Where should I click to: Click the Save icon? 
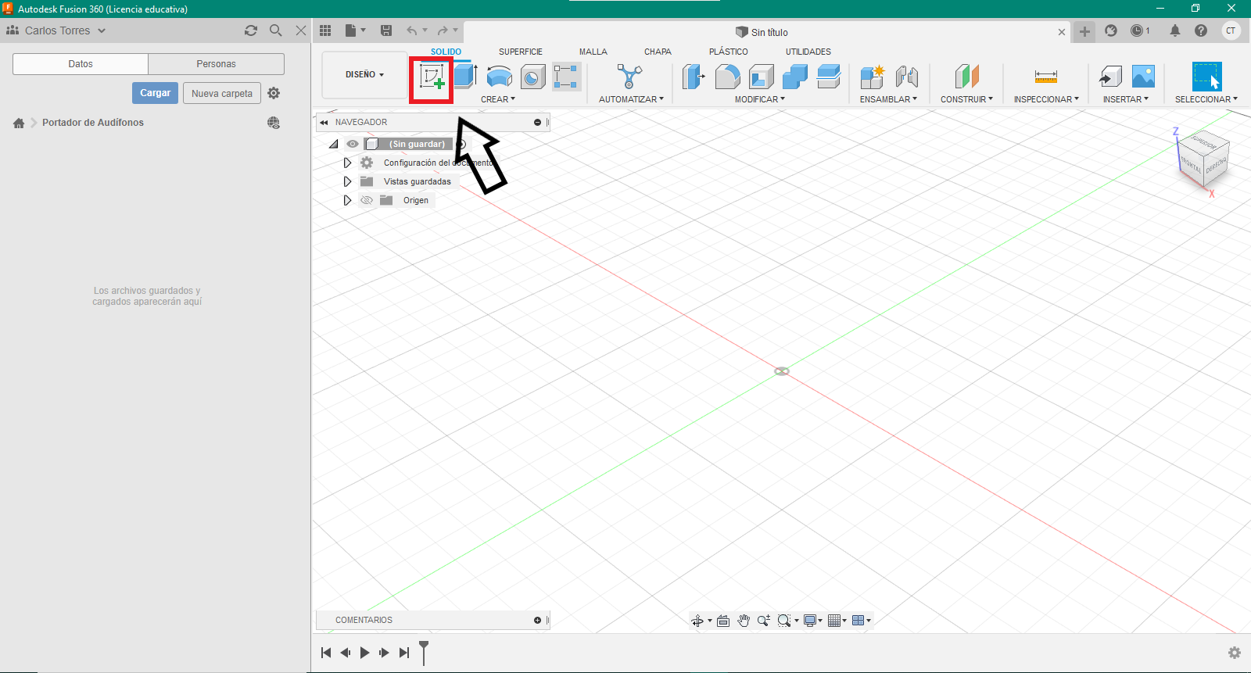[x=386, y=30]
